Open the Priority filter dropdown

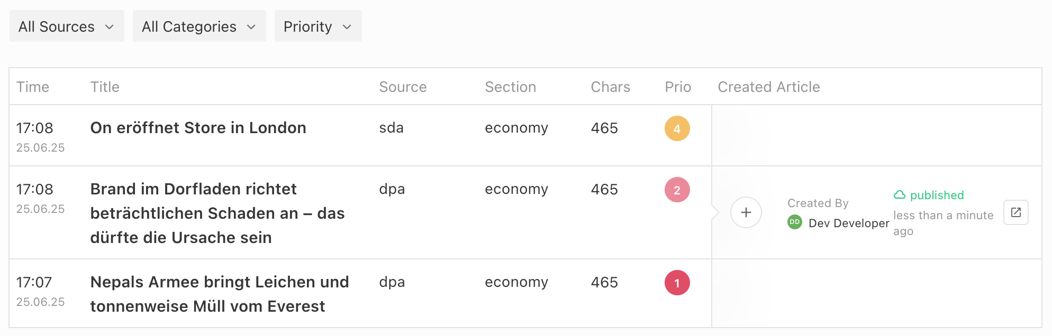318,26
